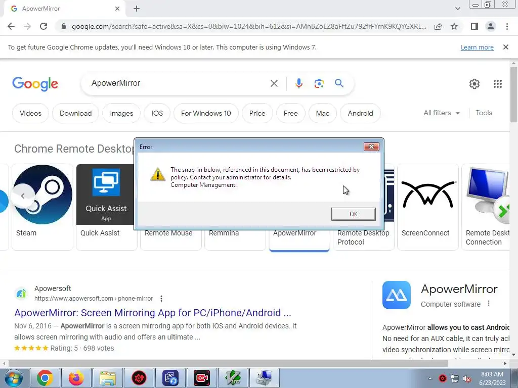
Task: Open Chrome profile avatar menu
Action: [x=491, y=26]
